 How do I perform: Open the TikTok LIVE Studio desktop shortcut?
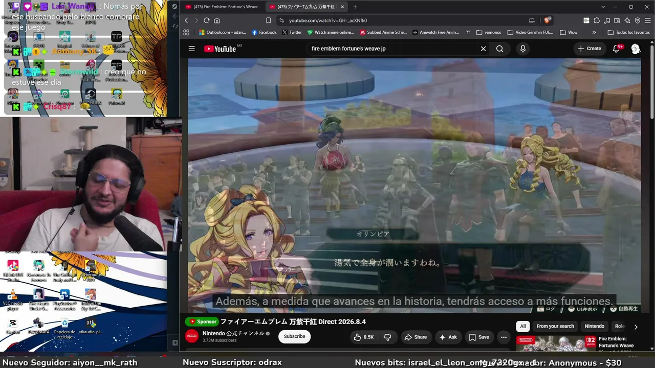tap(13, 271)
